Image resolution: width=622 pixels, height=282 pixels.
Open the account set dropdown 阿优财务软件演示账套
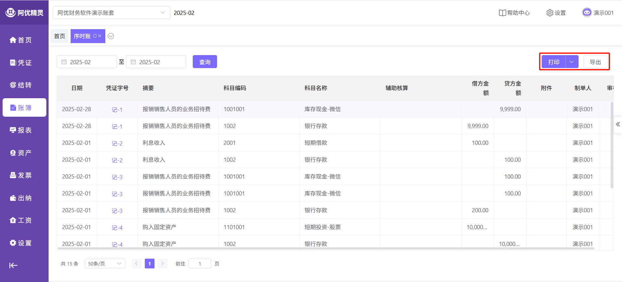111,13
